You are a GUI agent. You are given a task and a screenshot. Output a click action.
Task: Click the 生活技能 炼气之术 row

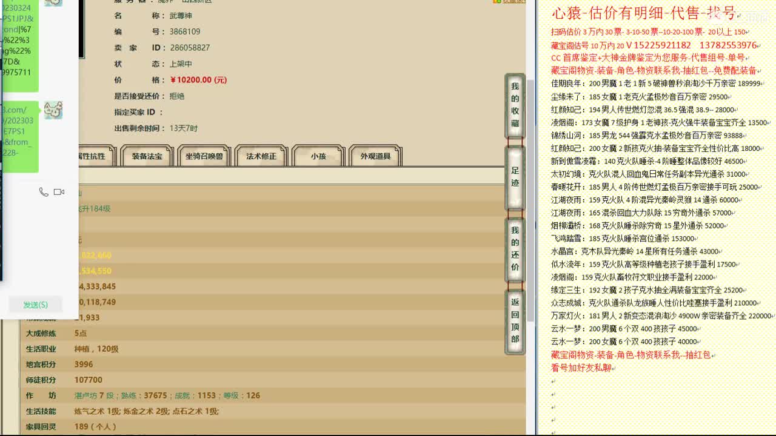[272, 411]
